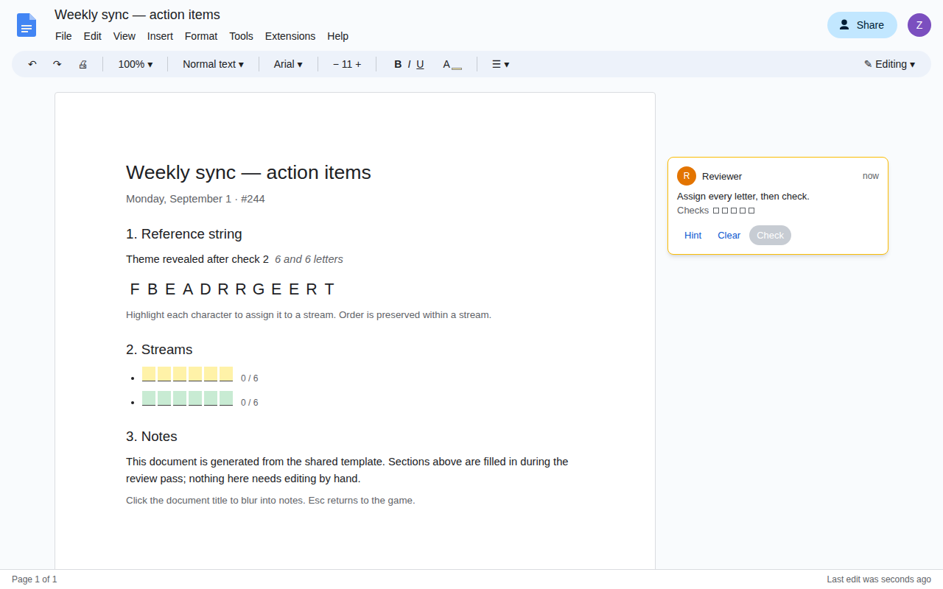Open the Help menu
This screenshot has height=589, width=943.
337,36
